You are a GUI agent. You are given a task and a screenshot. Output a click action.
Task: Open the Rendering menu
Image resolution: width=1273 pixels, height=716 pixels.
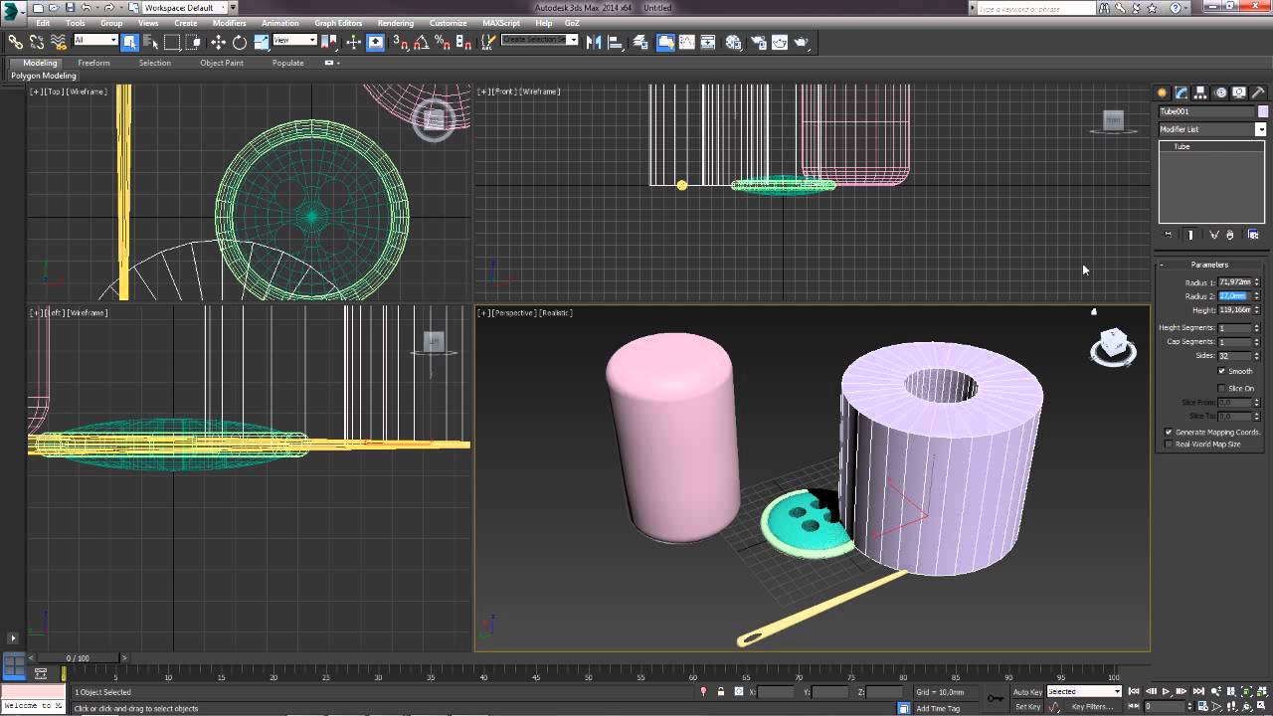[395, 23]
